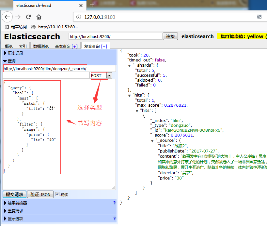The image size is (267, 226).
Task: Click the 验证 JSON button
Action: pyautogui.click(x=40, y=194)
